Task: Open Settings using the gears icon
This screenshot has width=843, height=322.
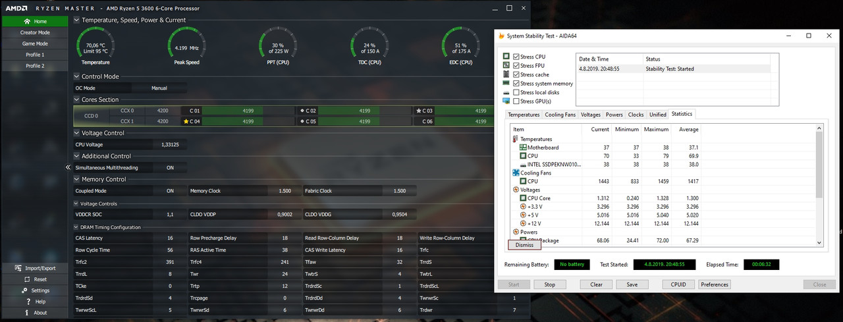Action: (x=25, y=290)
